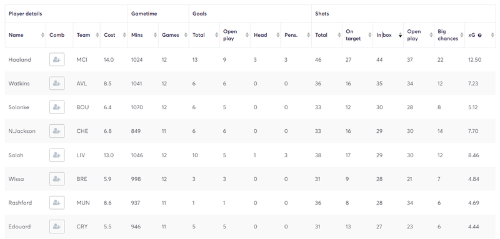Sort by Big chances column
The height and width of the screenshot is (239, 500).
[461, 35]
